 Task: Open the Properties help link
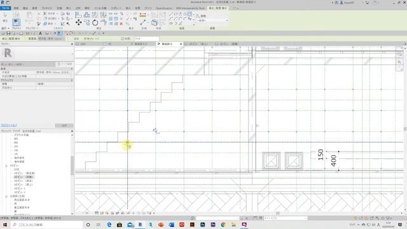click(8, 125)
